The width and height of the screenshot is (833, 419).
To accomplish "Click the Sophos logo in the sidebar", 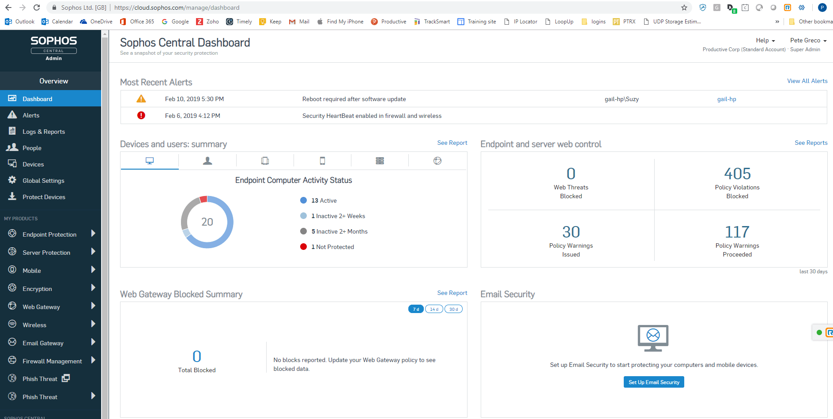I will [54, 48].
